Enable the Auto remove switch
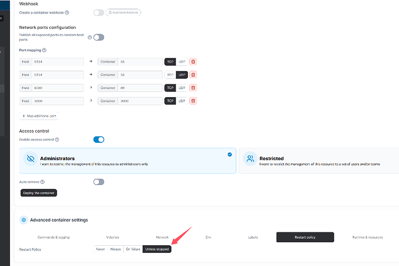This screenshot has height=266, width=399. click(99, 182)
